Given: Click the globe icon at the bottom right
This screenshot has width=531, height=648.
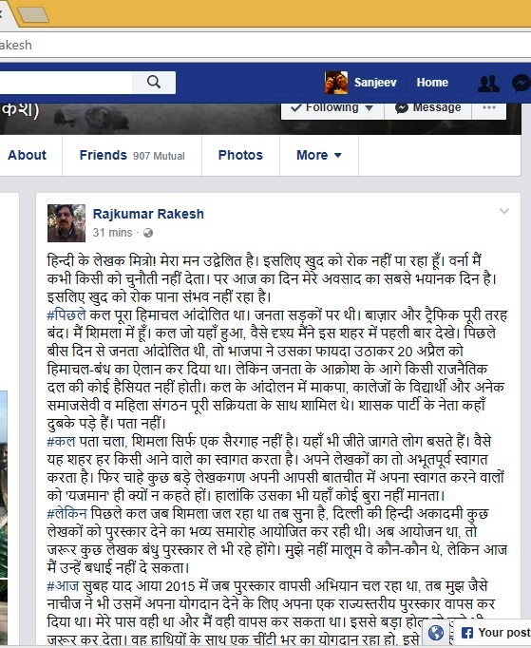Looking at the screenshot, I should (x=436, y=632).
